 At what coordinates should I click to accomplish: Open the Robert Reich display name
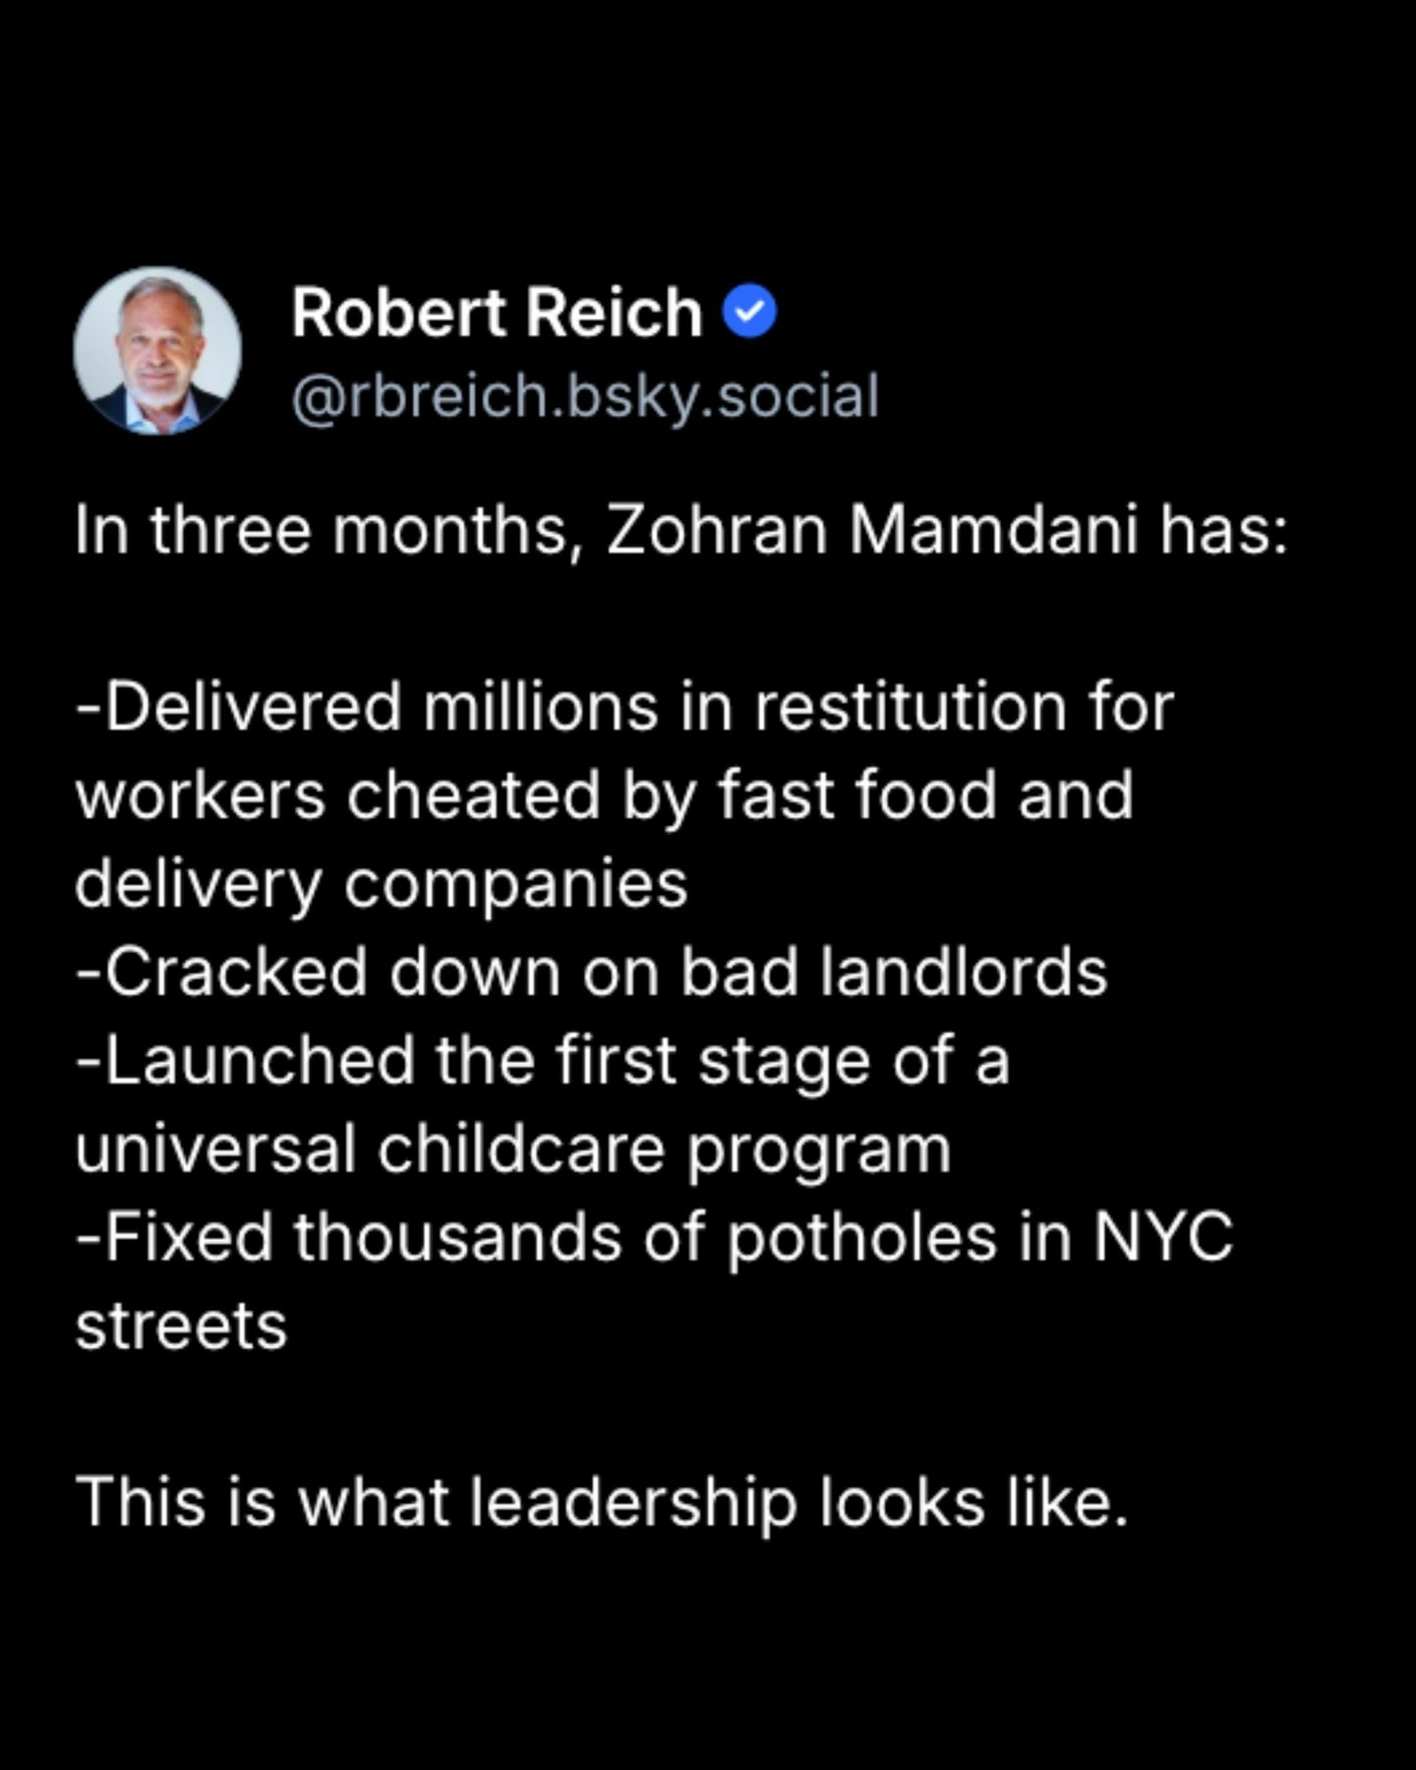click(x=497, y=313)
